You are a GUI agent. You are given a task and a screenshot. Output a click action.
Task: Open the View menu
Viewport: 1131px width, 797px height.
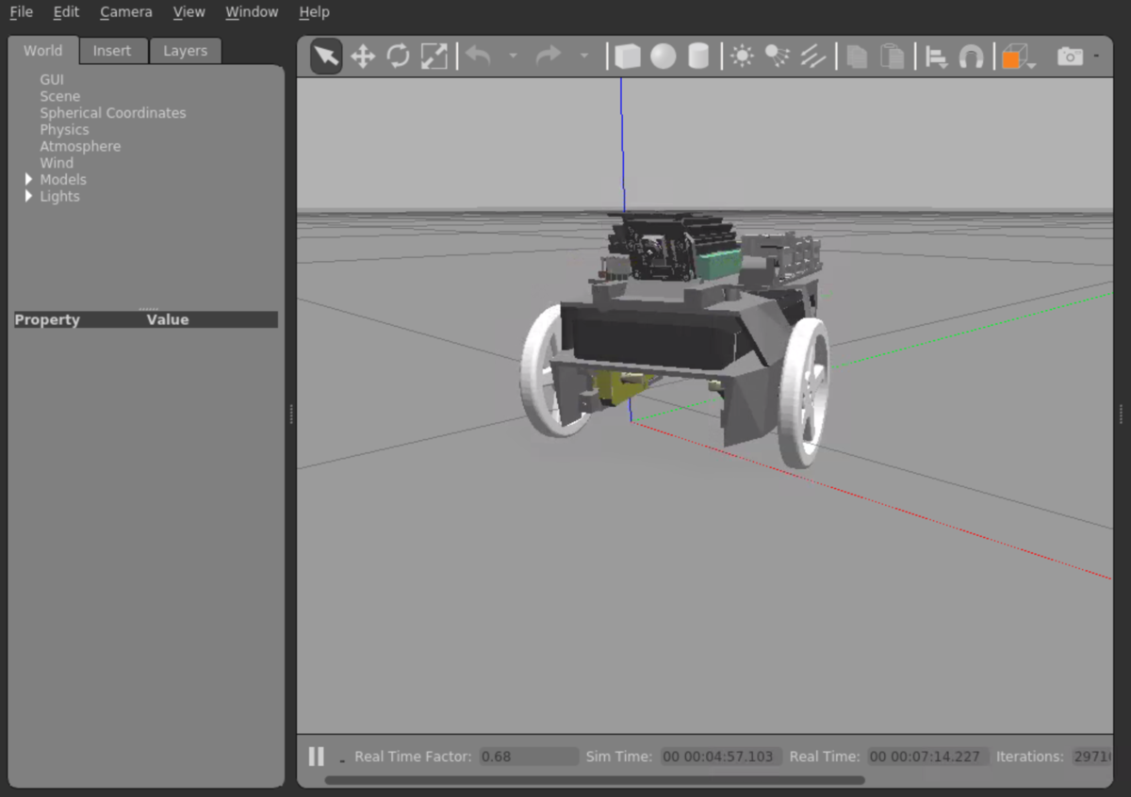pyautogui.click(x=188, y=12)
